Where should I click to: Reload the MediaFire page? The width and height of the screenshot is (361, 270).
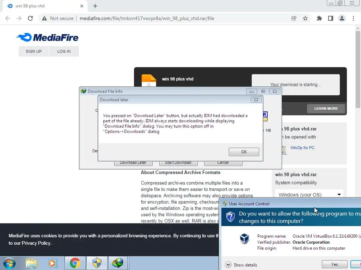point(30,18)
